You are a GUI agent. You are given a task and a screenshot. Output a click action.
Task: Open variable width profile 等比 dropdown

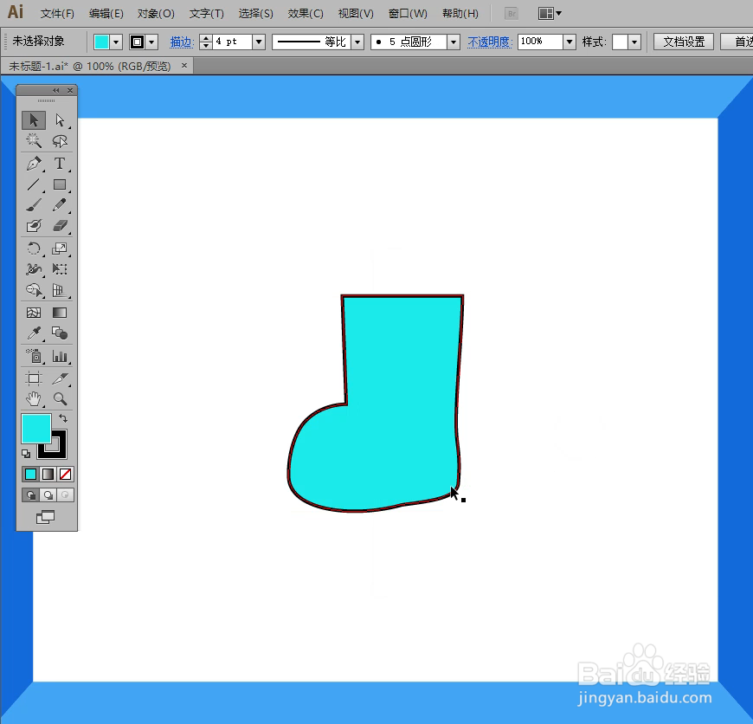click(x=357, y=42)
